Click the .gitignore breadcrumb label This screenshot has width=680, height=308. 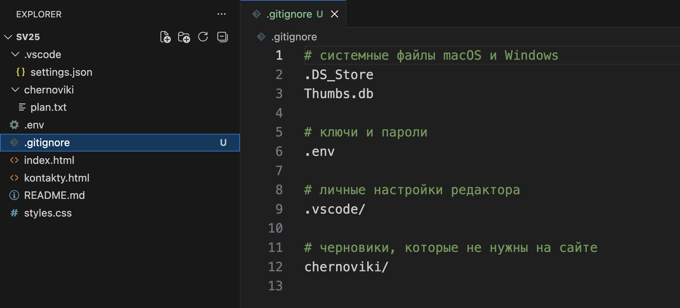(294, 37)
